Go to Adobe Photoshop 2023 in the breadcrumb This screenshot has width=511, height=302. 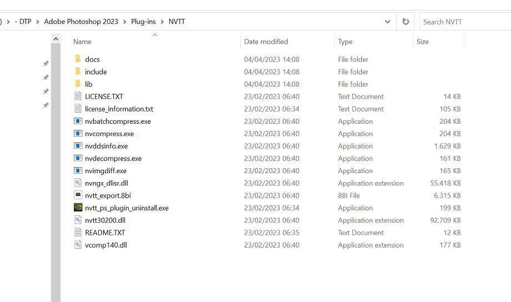point(81,22)
